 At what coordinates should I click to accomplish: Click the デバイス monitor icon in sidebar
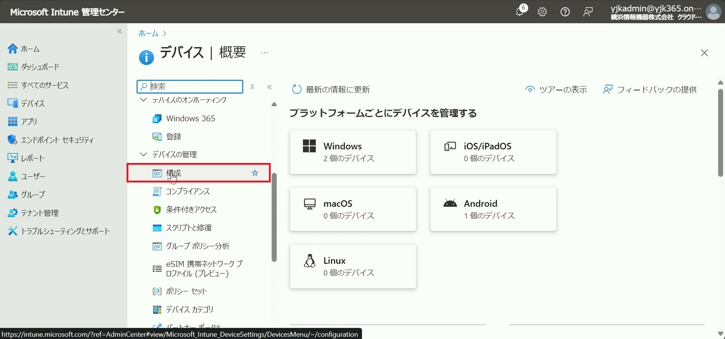[x=12, y=103]
